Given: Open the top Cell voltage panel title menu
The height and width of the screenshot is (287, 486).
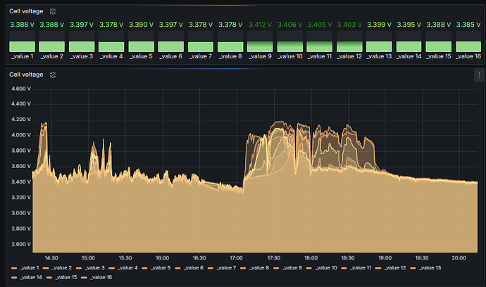Looking at the screenshot, I should (x=27, y=12).
